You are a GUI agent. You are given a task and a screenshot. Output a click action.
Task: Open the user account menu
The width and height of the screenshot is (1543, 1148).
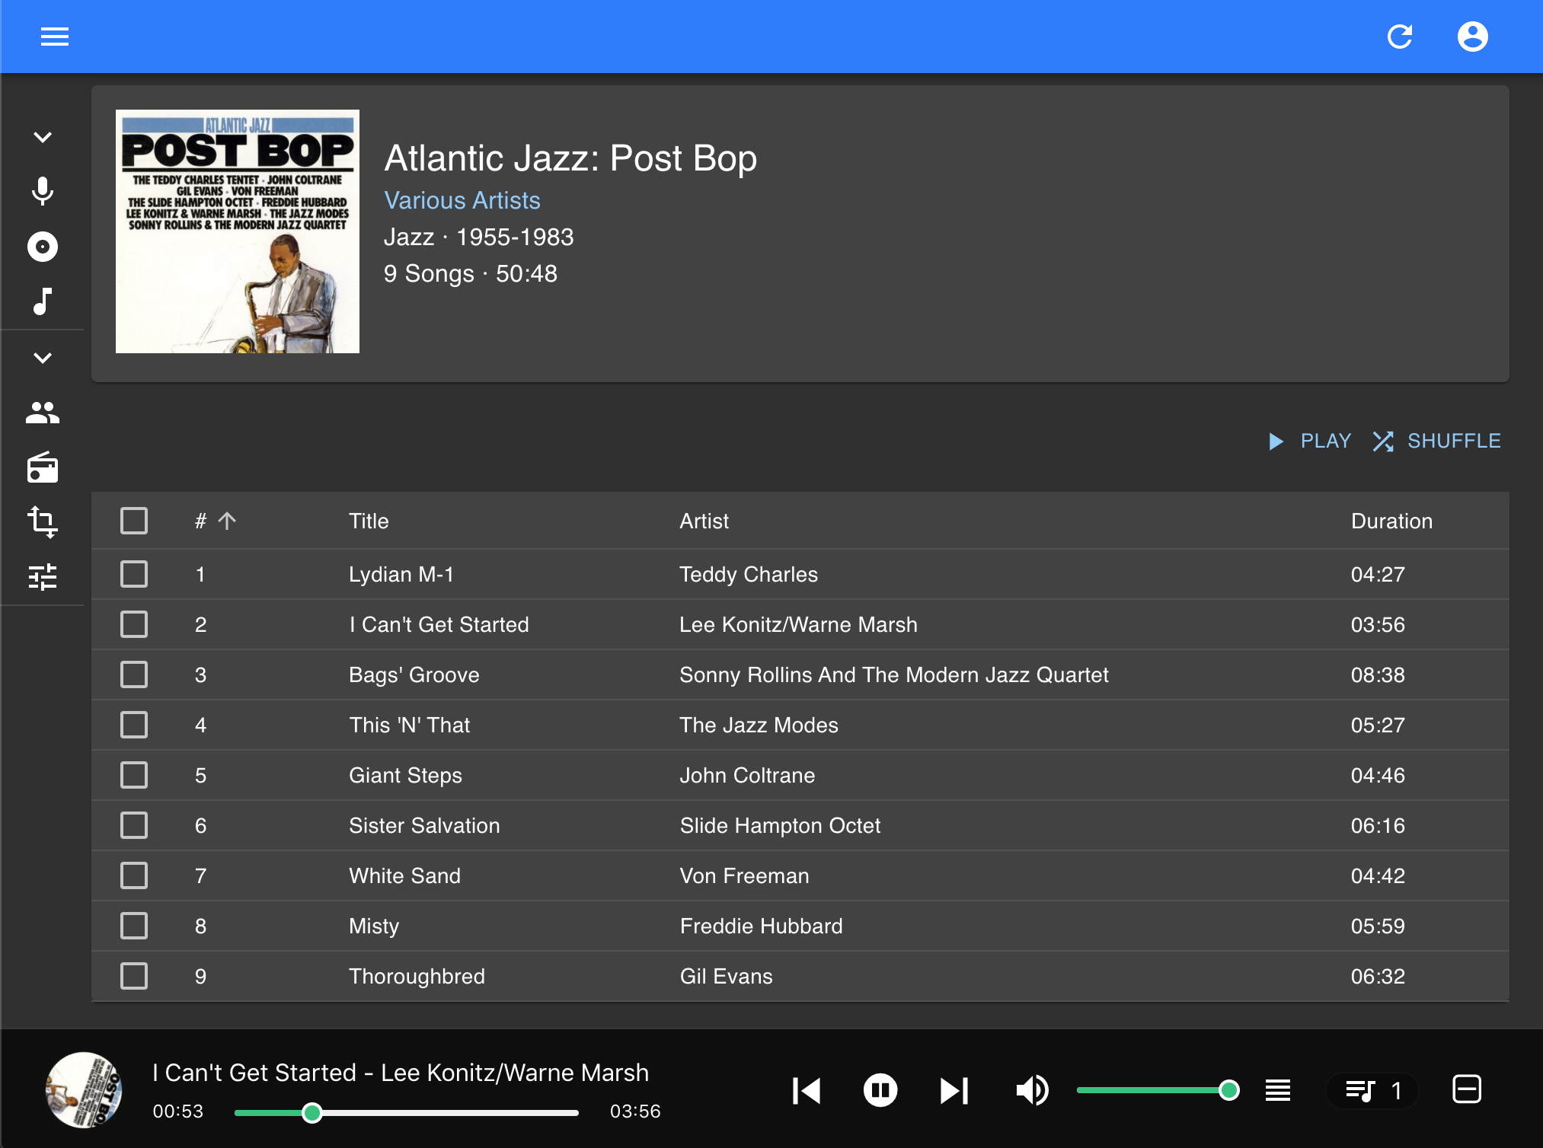click(1472, 37)
